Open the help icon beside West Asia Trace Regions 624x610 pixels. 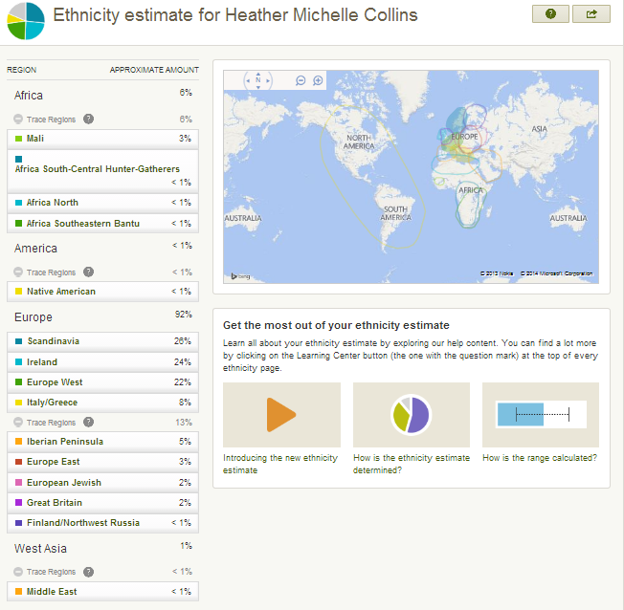pyautogui.click(x=88, y=572)
